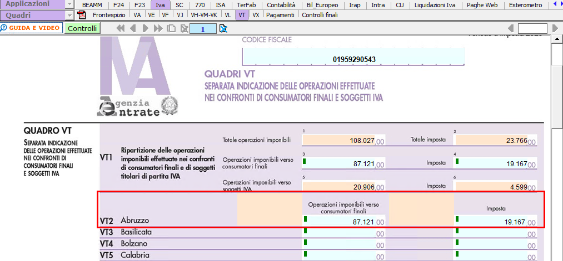Switch to the F24 application tab
This screenshot has height=261, width=563.
(x=118, y=5)
